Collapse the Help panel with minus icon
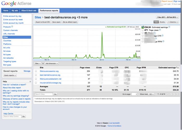 pyautogui.click(x=30, y=82)
